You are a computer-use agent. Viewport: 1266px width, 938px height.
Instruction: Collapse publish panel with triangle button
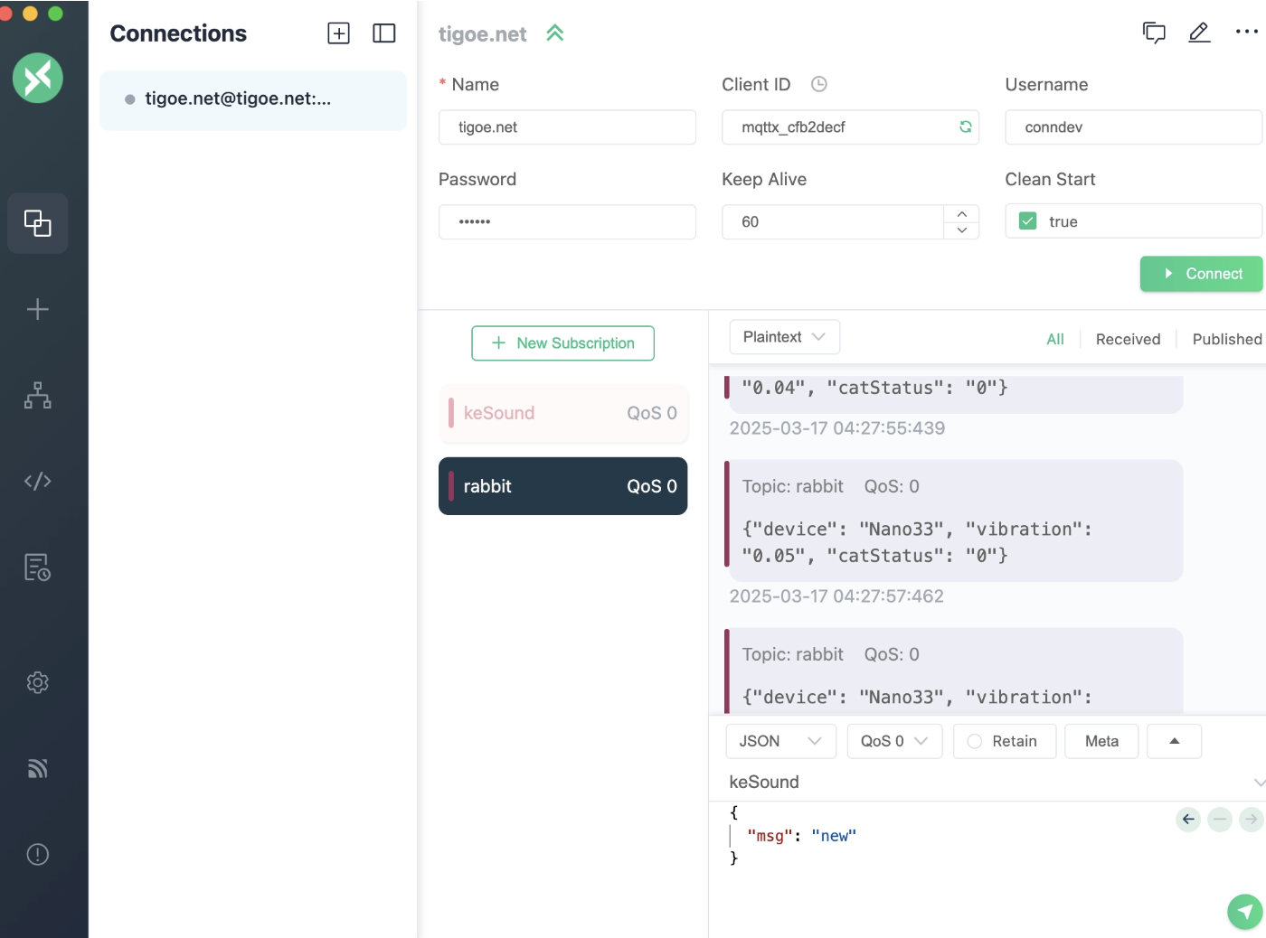[x=1174, y=741]
